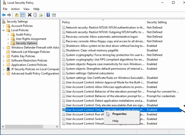Expand the Security Options node arrow

(x=8, y=43)
